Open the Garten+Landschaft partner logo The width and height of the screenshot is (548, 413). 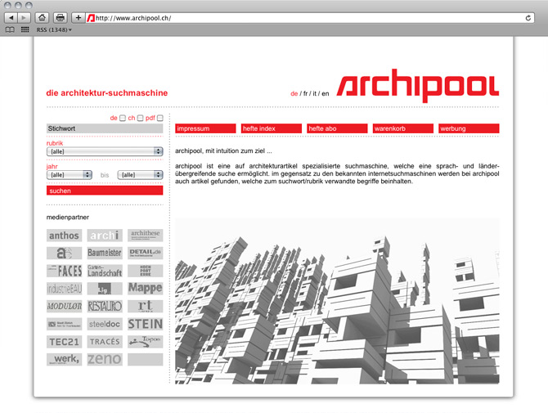(105, 271)
